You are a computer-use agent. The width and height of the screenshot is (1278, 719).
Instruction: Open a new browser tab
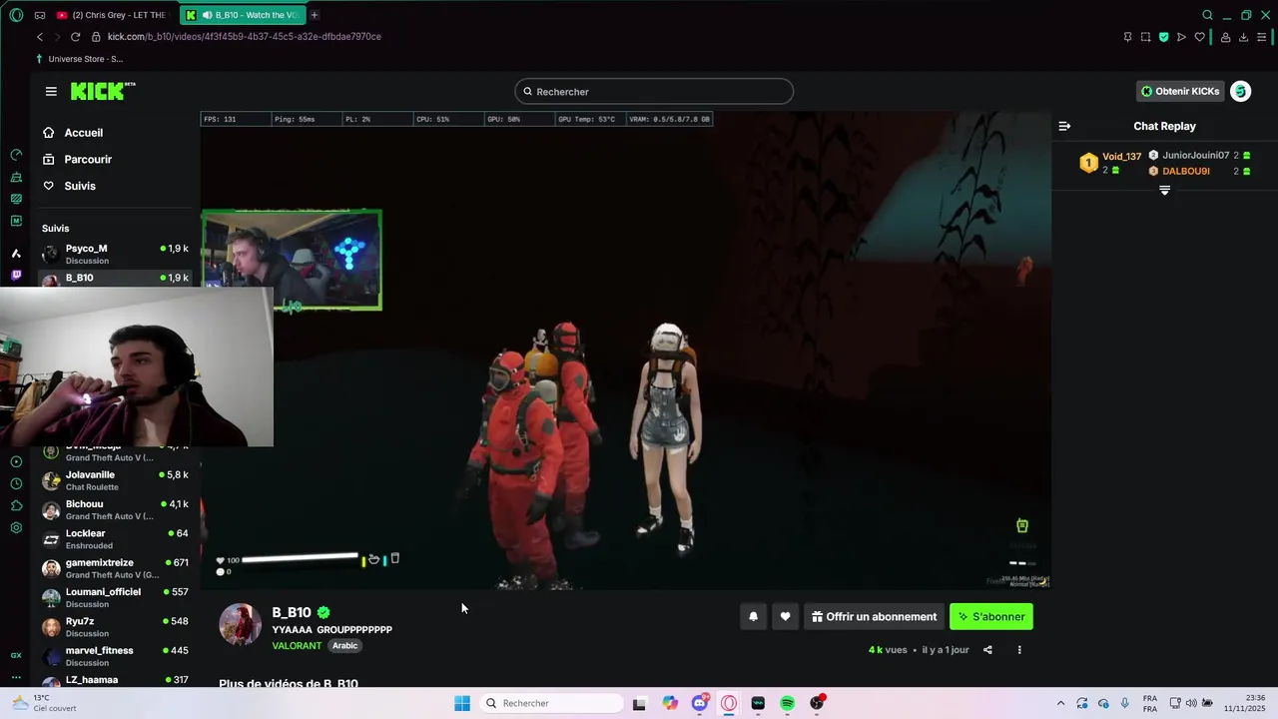point(315,15)
